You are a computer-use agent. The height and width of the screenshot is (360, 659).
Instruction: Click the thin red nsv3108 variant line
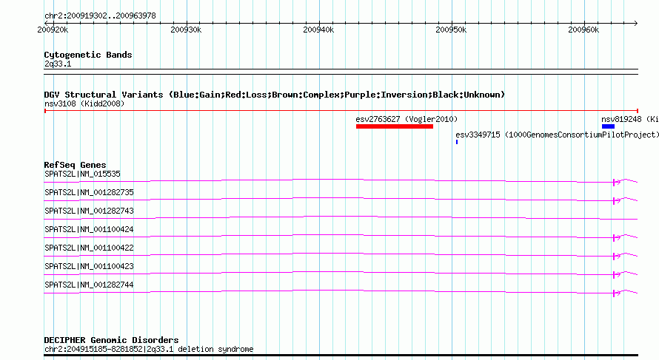341,111
